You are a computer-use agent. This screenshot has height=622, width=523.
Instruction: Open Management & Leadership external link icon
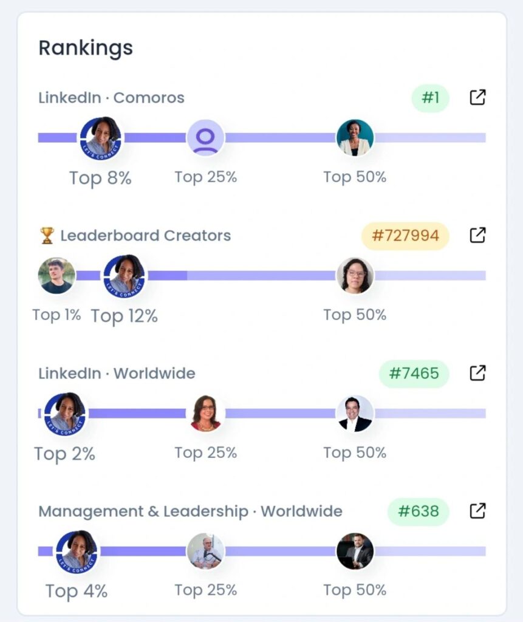478,511
